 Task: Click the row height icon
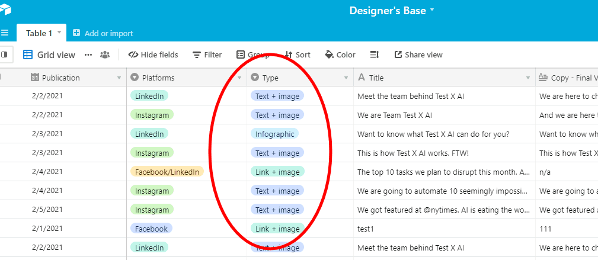pyautogui.click(x=375, y=54)
